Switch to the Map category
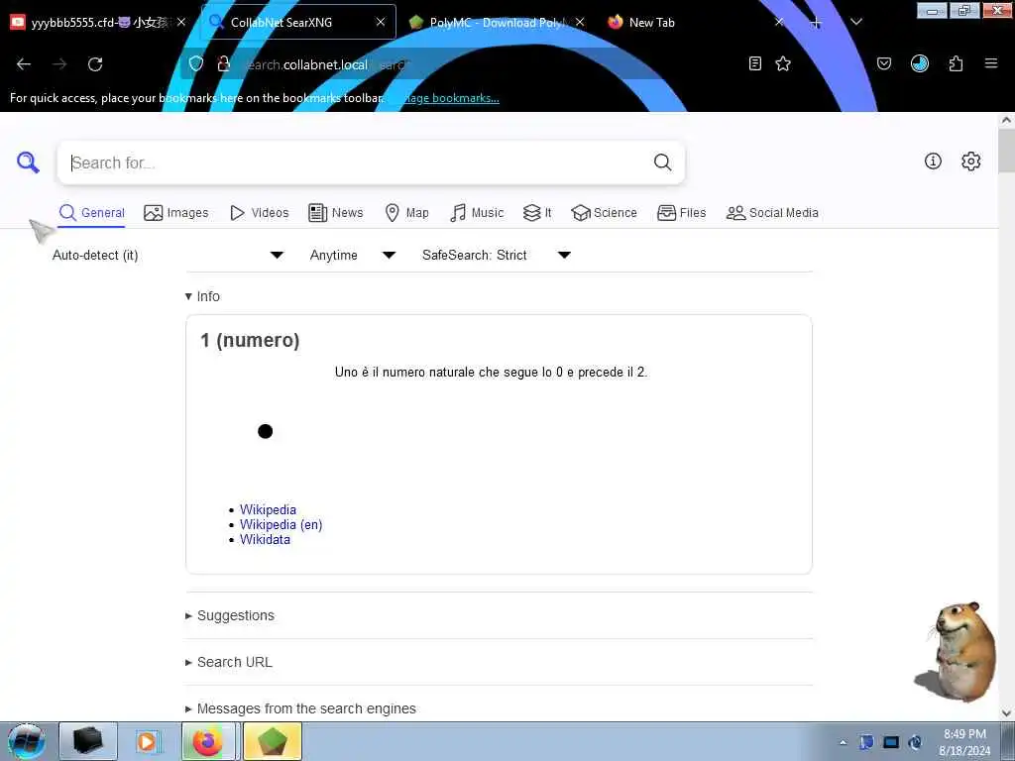 pyautogui.click(x=406, y=213)
